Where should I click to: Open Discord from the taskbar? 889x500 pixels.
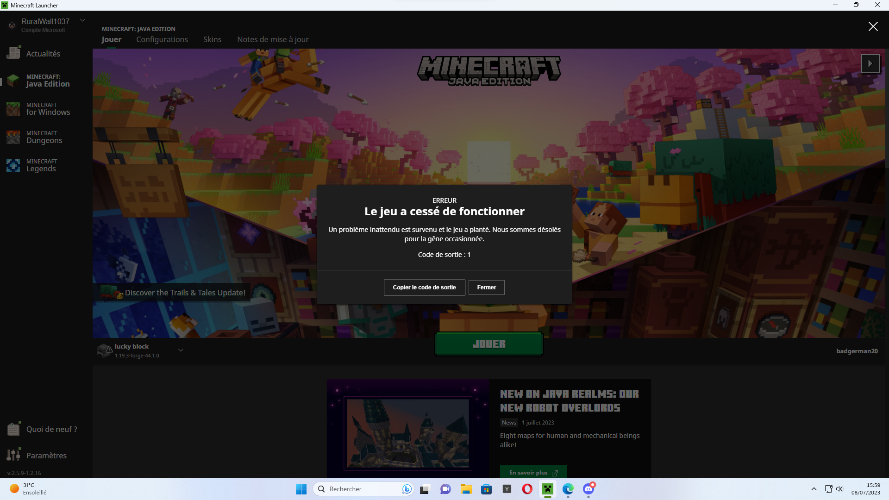coord(588,489)
